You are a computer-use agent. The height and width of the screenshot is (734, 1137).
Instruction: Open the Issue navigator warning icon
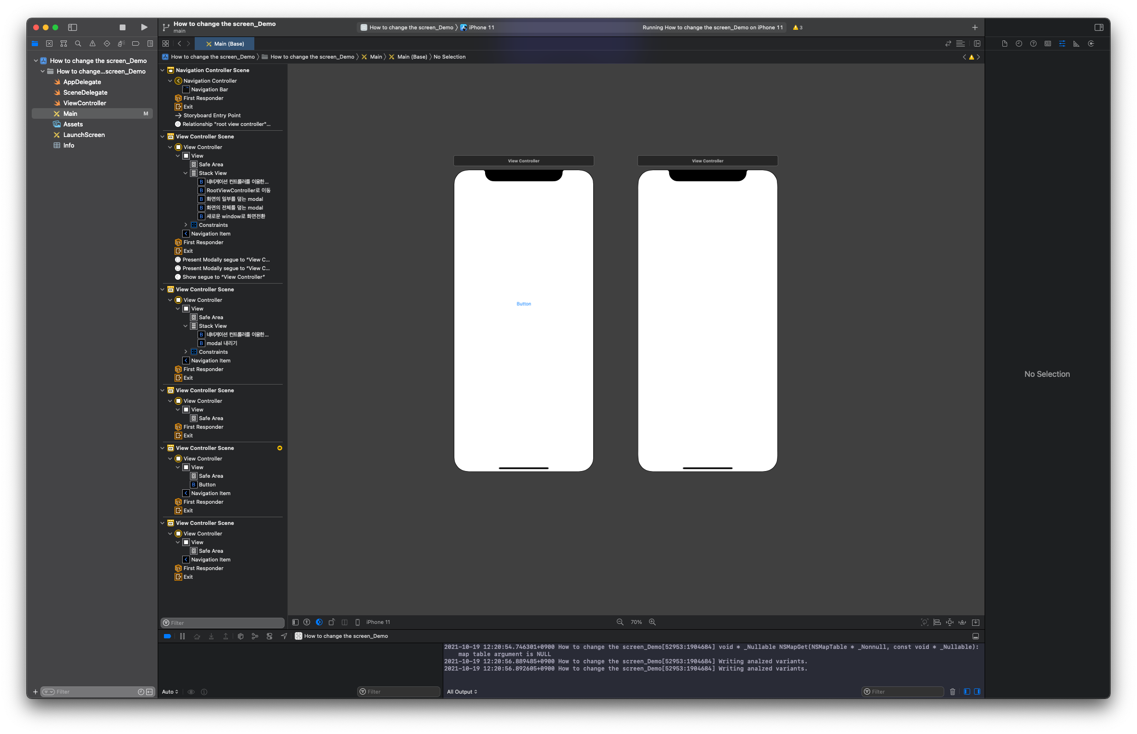click(x=92, y=44)
